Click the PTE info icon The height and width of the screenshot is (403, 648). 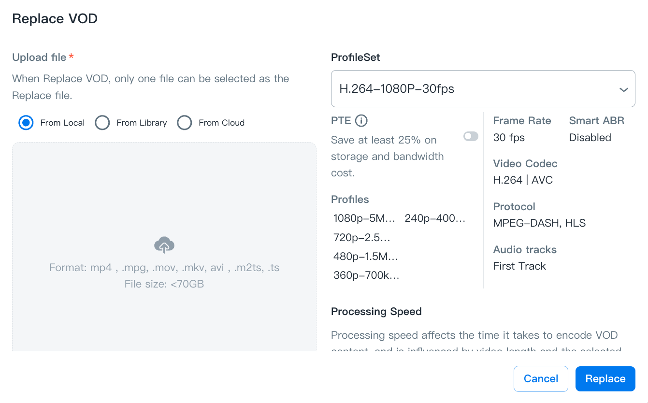361,121
